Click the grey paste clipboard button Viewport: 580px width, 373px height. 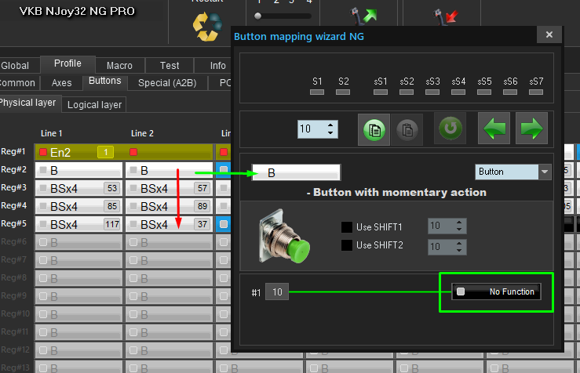407,129
